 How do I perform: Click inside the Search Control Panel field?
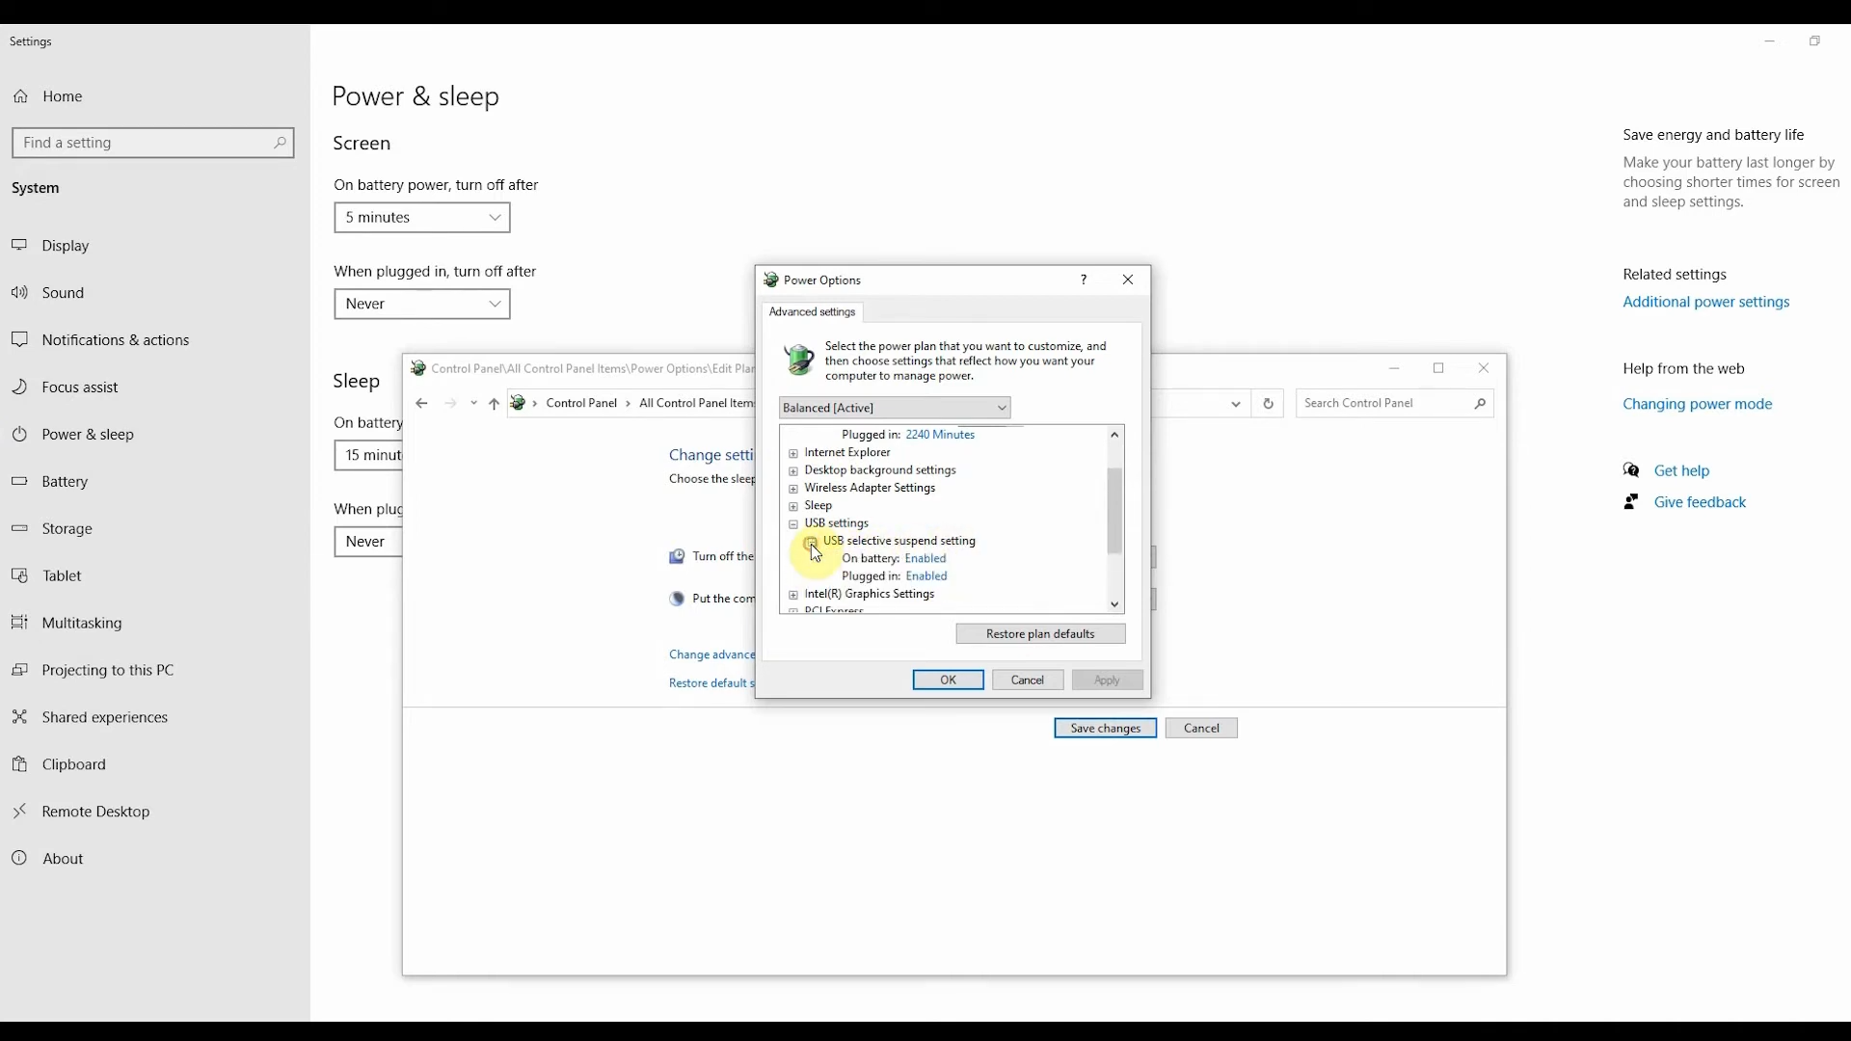1388,403
